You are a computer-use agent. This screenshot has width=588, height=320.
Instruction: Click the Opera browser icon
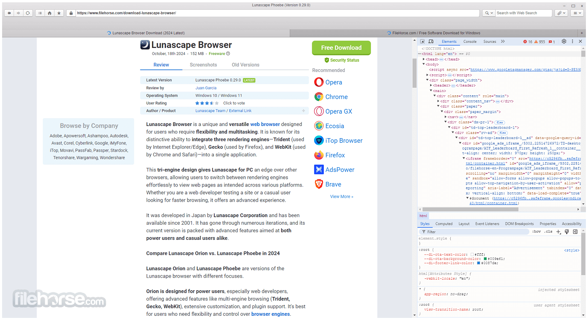pyautogui.click(x=319, y=82)
